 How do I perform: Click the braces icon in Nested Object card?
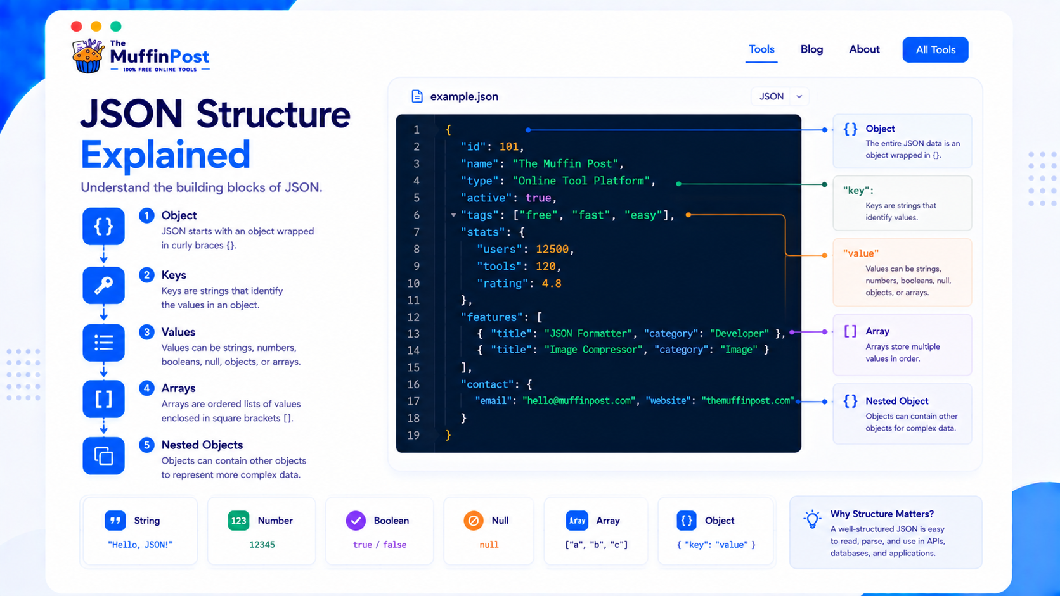tap(850, 401)
